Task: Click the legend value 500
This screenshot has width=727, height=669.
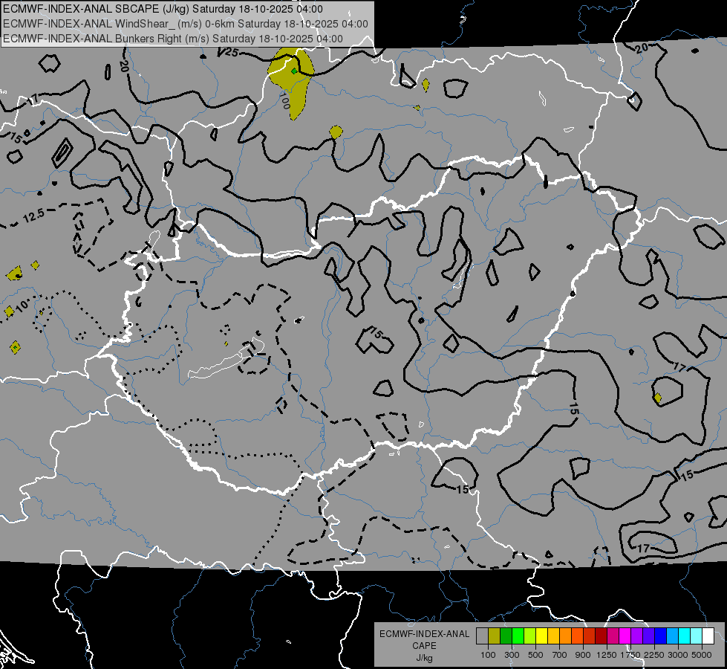Action: click(535, 655)
